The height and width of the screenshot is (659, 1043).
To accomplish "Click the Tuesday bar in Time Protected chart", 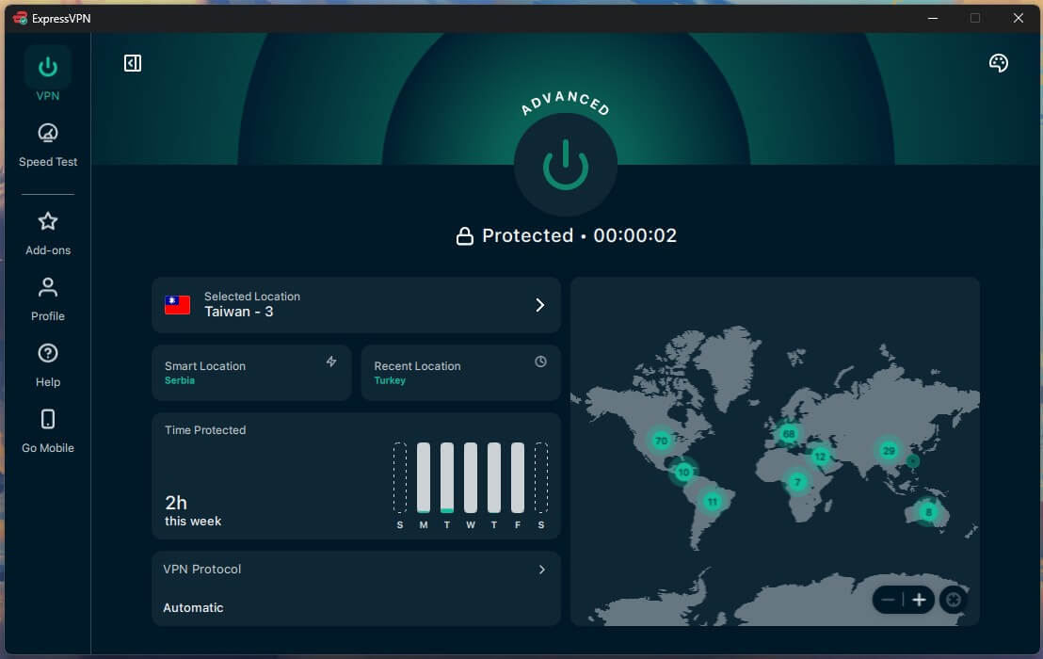I will [x=447, y=477].
